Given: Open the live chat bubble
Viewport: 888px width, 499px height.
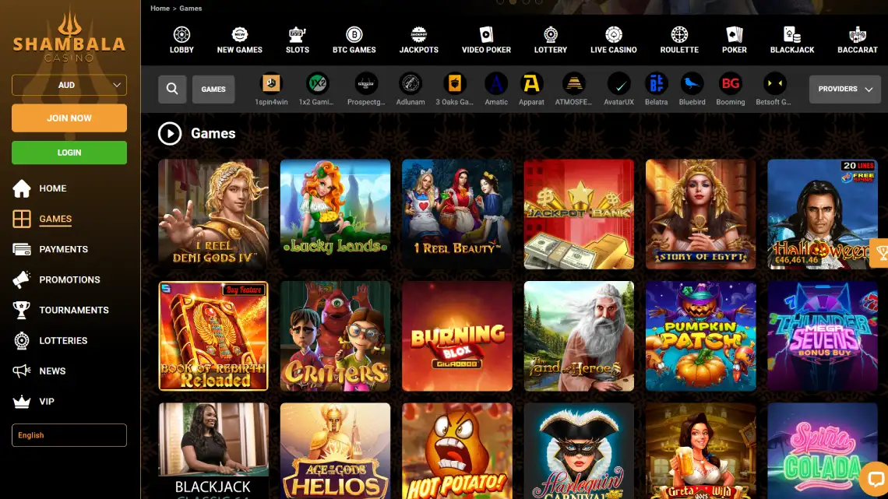Looking at the screenshot, I should pyautogui.click(x=875, y=479).
